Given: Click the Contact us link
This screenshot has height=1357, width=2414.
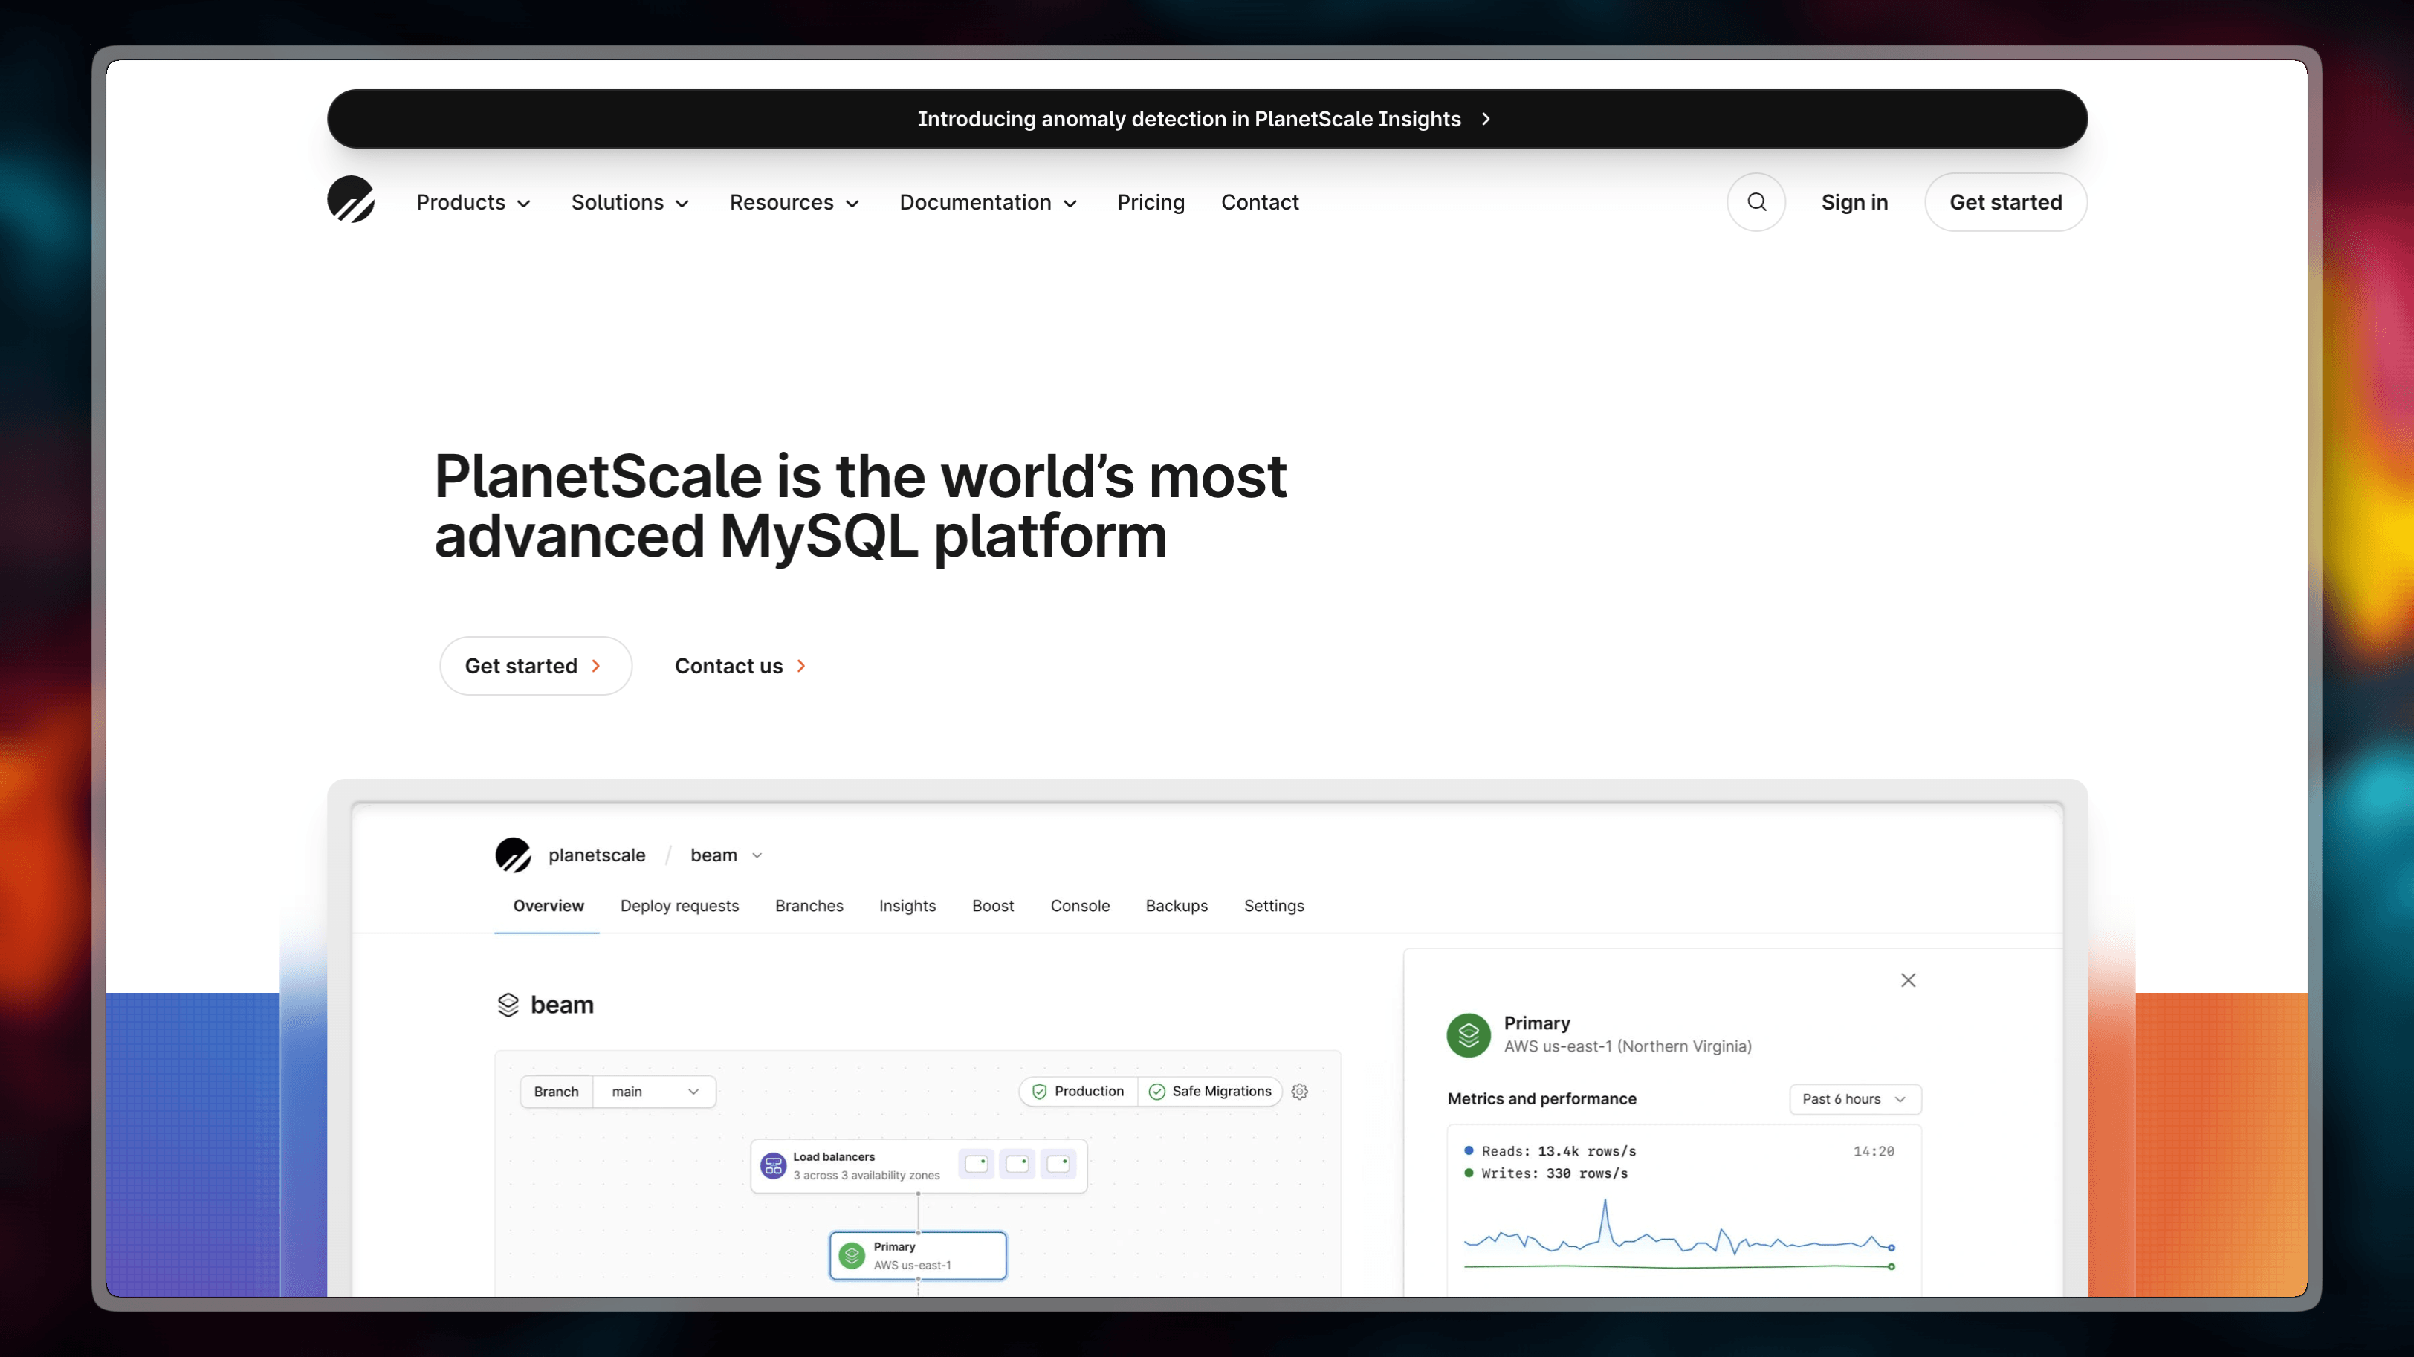Looking at the screenshot, I should 740,665.
